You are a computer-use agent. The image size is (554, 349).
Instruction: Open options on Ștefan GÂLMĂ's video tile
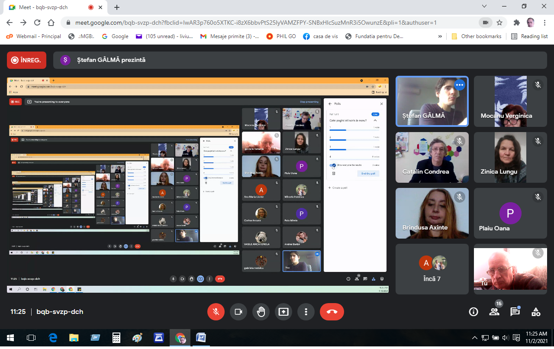[459, 85]
